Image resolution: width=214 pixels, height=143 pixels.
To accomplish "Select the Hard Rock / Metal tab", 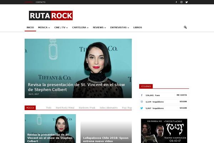I will tap(65, 108).
